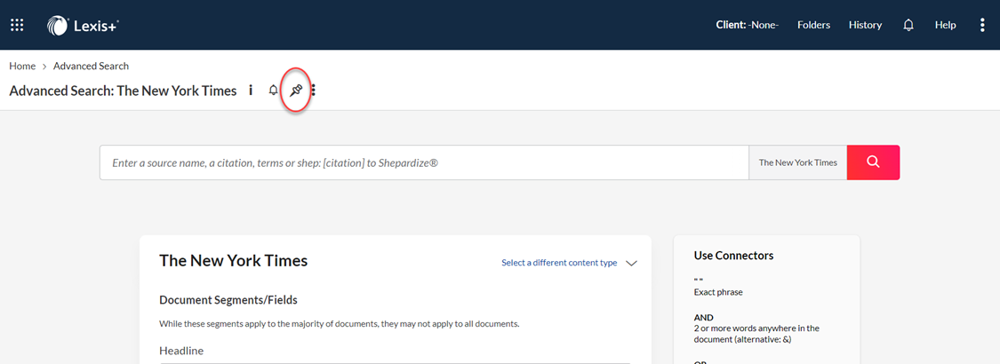Screen dimensions: 1000x364
Task: Click the Lexis+ logo
Action: [84, 26]
